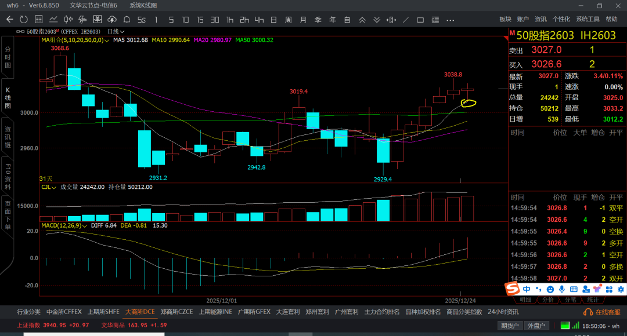Viewport: 627px width, 336px height.
Task: Select the 周 weekly period
Action: click(x=289, y=20)
